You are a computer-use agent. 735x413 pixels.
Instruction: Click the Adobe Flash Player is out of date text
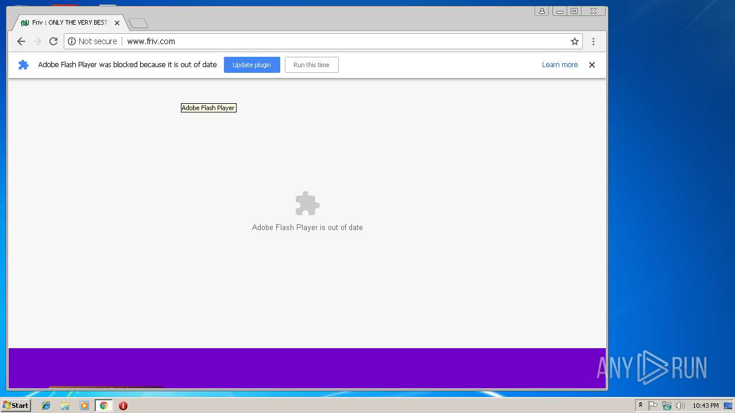click(x=307, y=228)
